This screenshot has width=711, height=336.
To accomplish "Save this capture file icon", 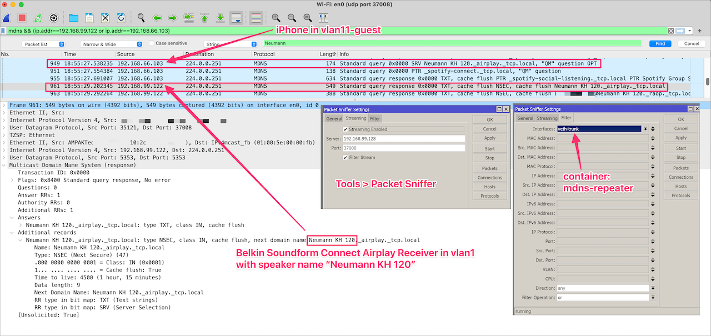I will point(89,18).
